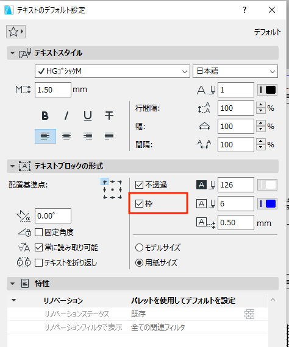The height and width of the screenshot is (347, 289).
Task: Select left text alignment
Action: (45, 136)
